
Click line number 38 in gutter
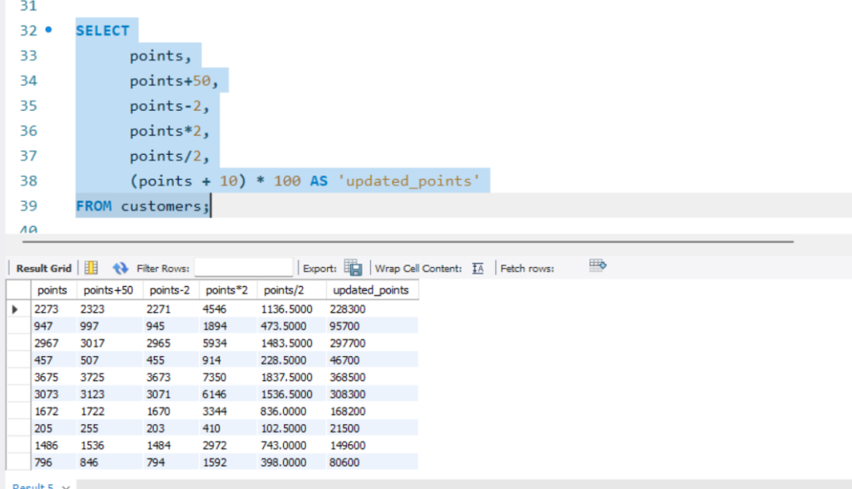[29, 181]
